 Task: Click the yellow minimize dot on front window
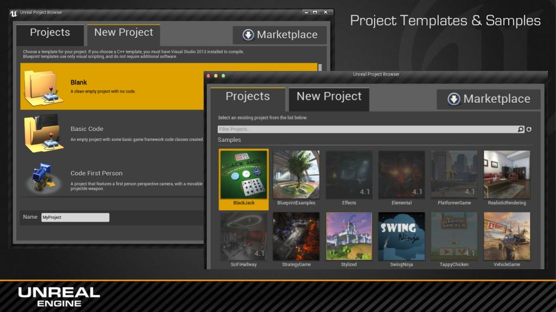click(216, 76)
